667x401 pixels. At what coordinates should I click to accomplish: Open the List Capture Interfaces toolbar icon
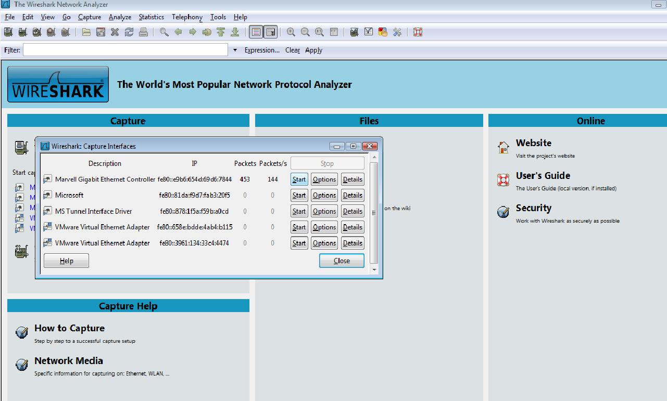[7, 32]
